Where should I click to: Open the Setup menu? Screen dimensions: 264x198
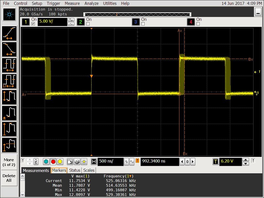coord(37,3)
